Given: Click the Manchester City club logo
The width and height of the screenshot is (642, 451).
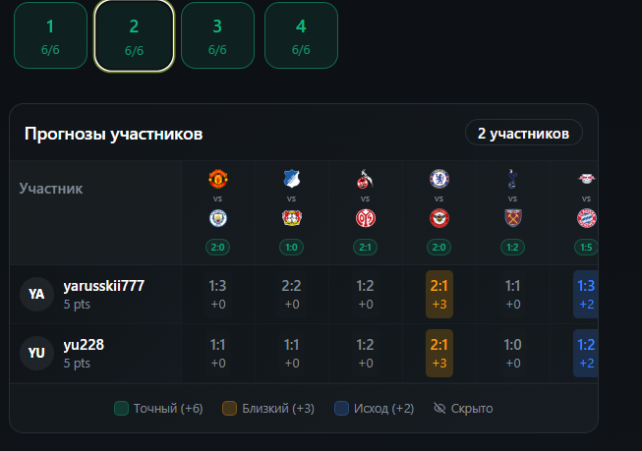Looking at the screenshot, I should tap(218, 217).
